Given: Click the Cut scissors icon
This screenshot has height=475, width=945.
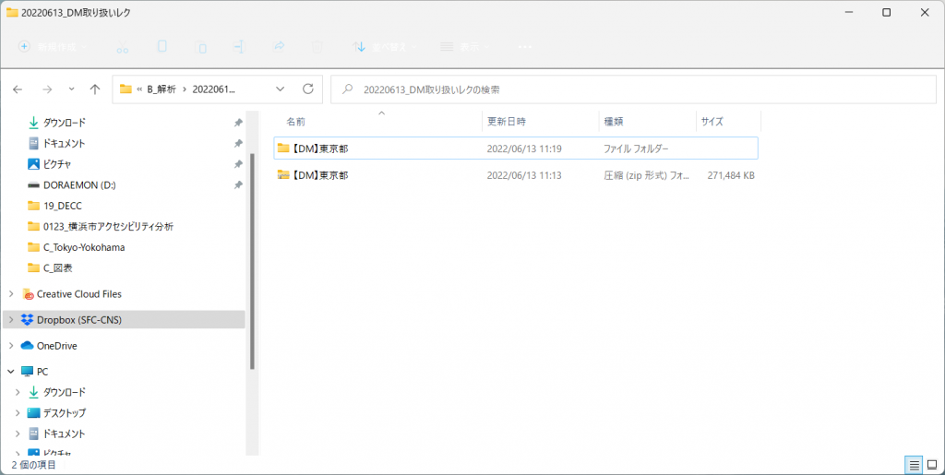Looking at the screenshot, I should (x=123, y=46).
